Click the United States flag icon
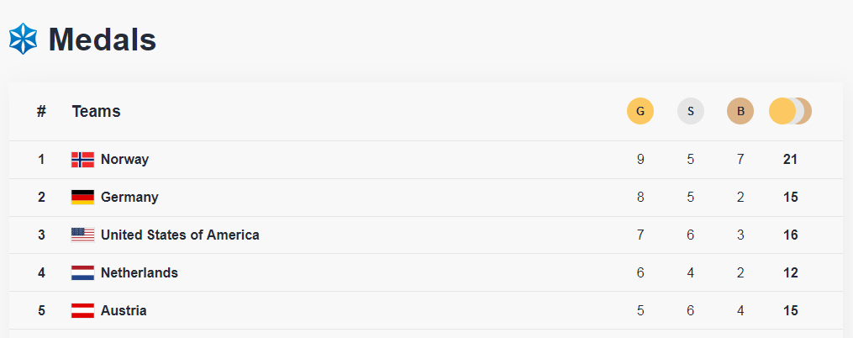Image resolution: width=853 pixels, height=338 pixels. [82, 235]
